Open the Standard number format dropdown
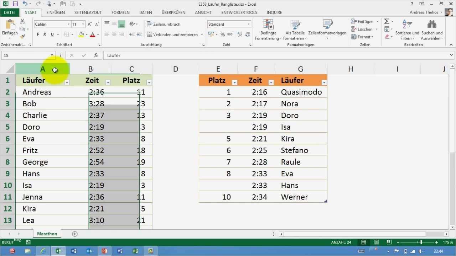Screen dimensions: 456x256 [x=249, y=24]
